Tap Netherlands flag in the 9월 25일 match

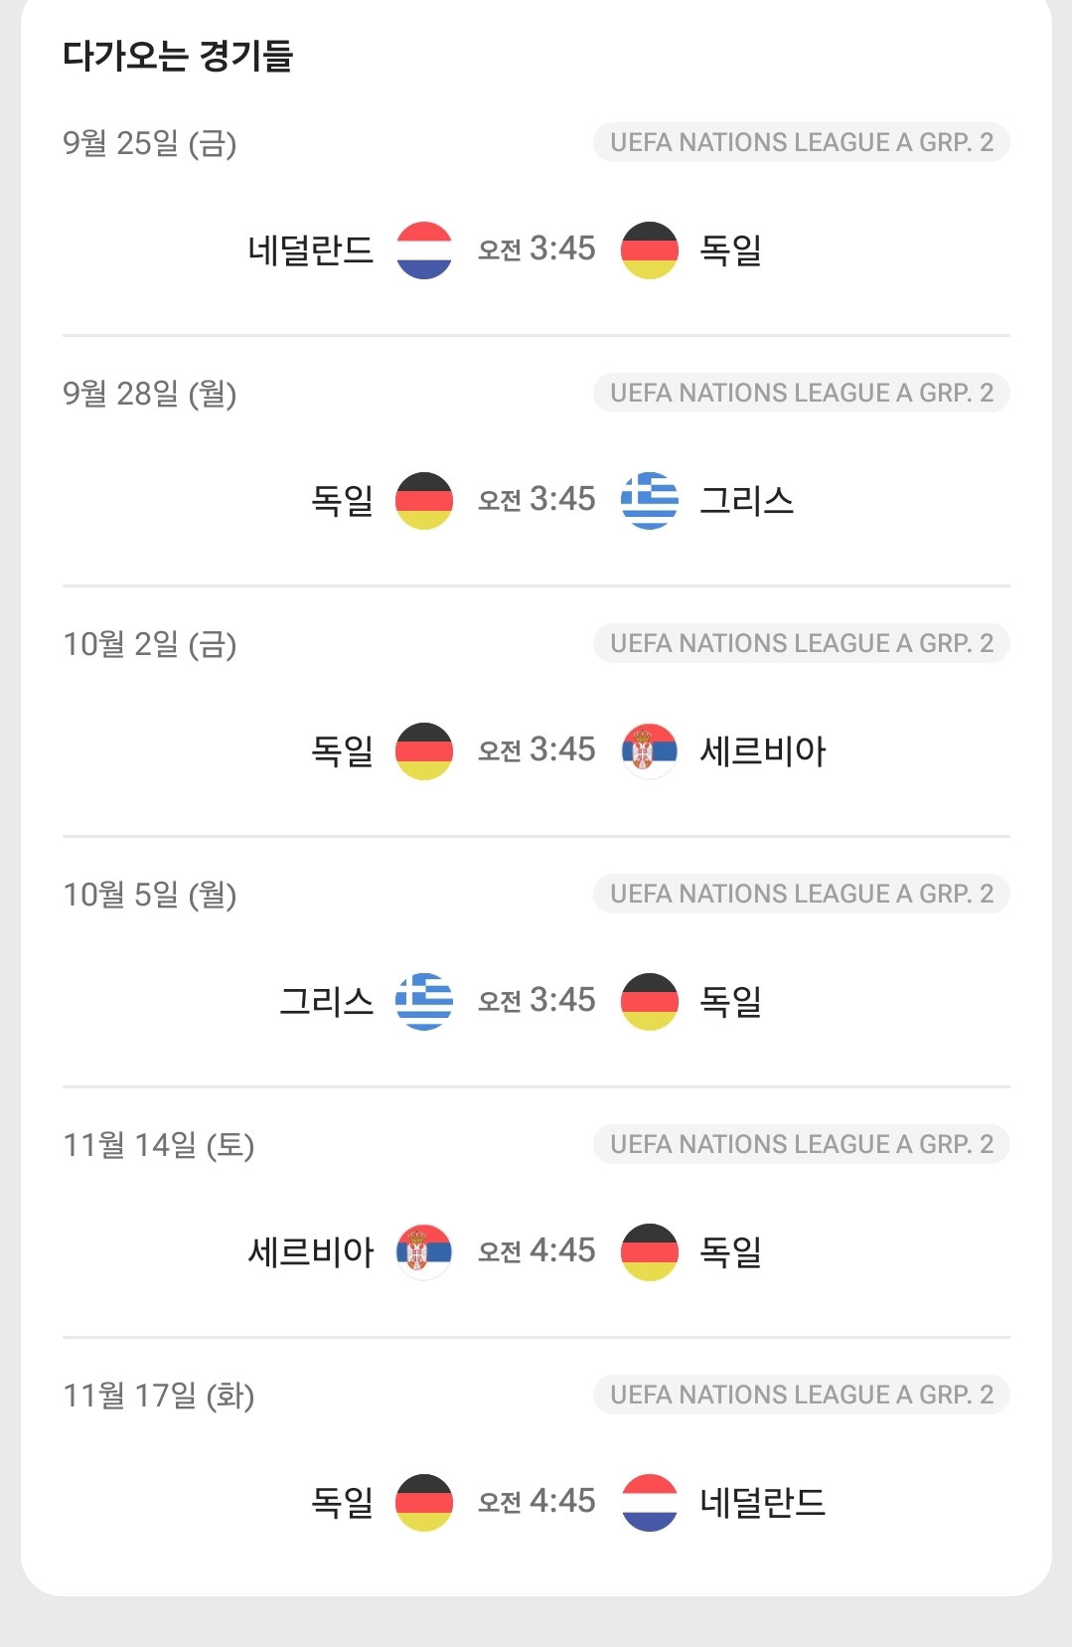click(424, 250)
